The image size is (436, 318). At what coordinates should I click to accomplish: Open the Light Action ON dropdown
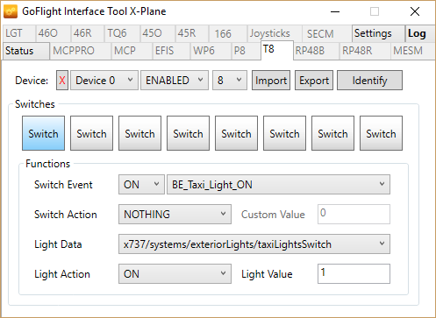pyautogui.click(x=175, y=274)
